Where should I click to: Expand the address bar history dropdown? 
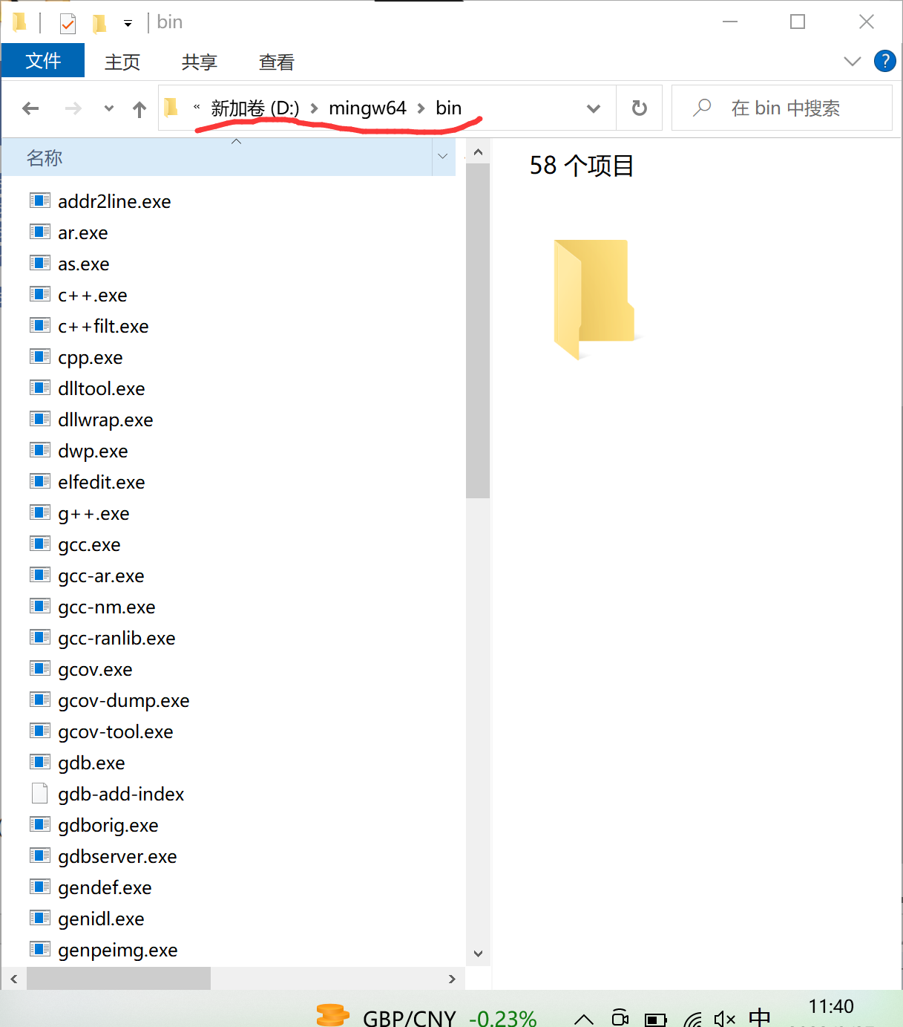[x=593, y=108]
